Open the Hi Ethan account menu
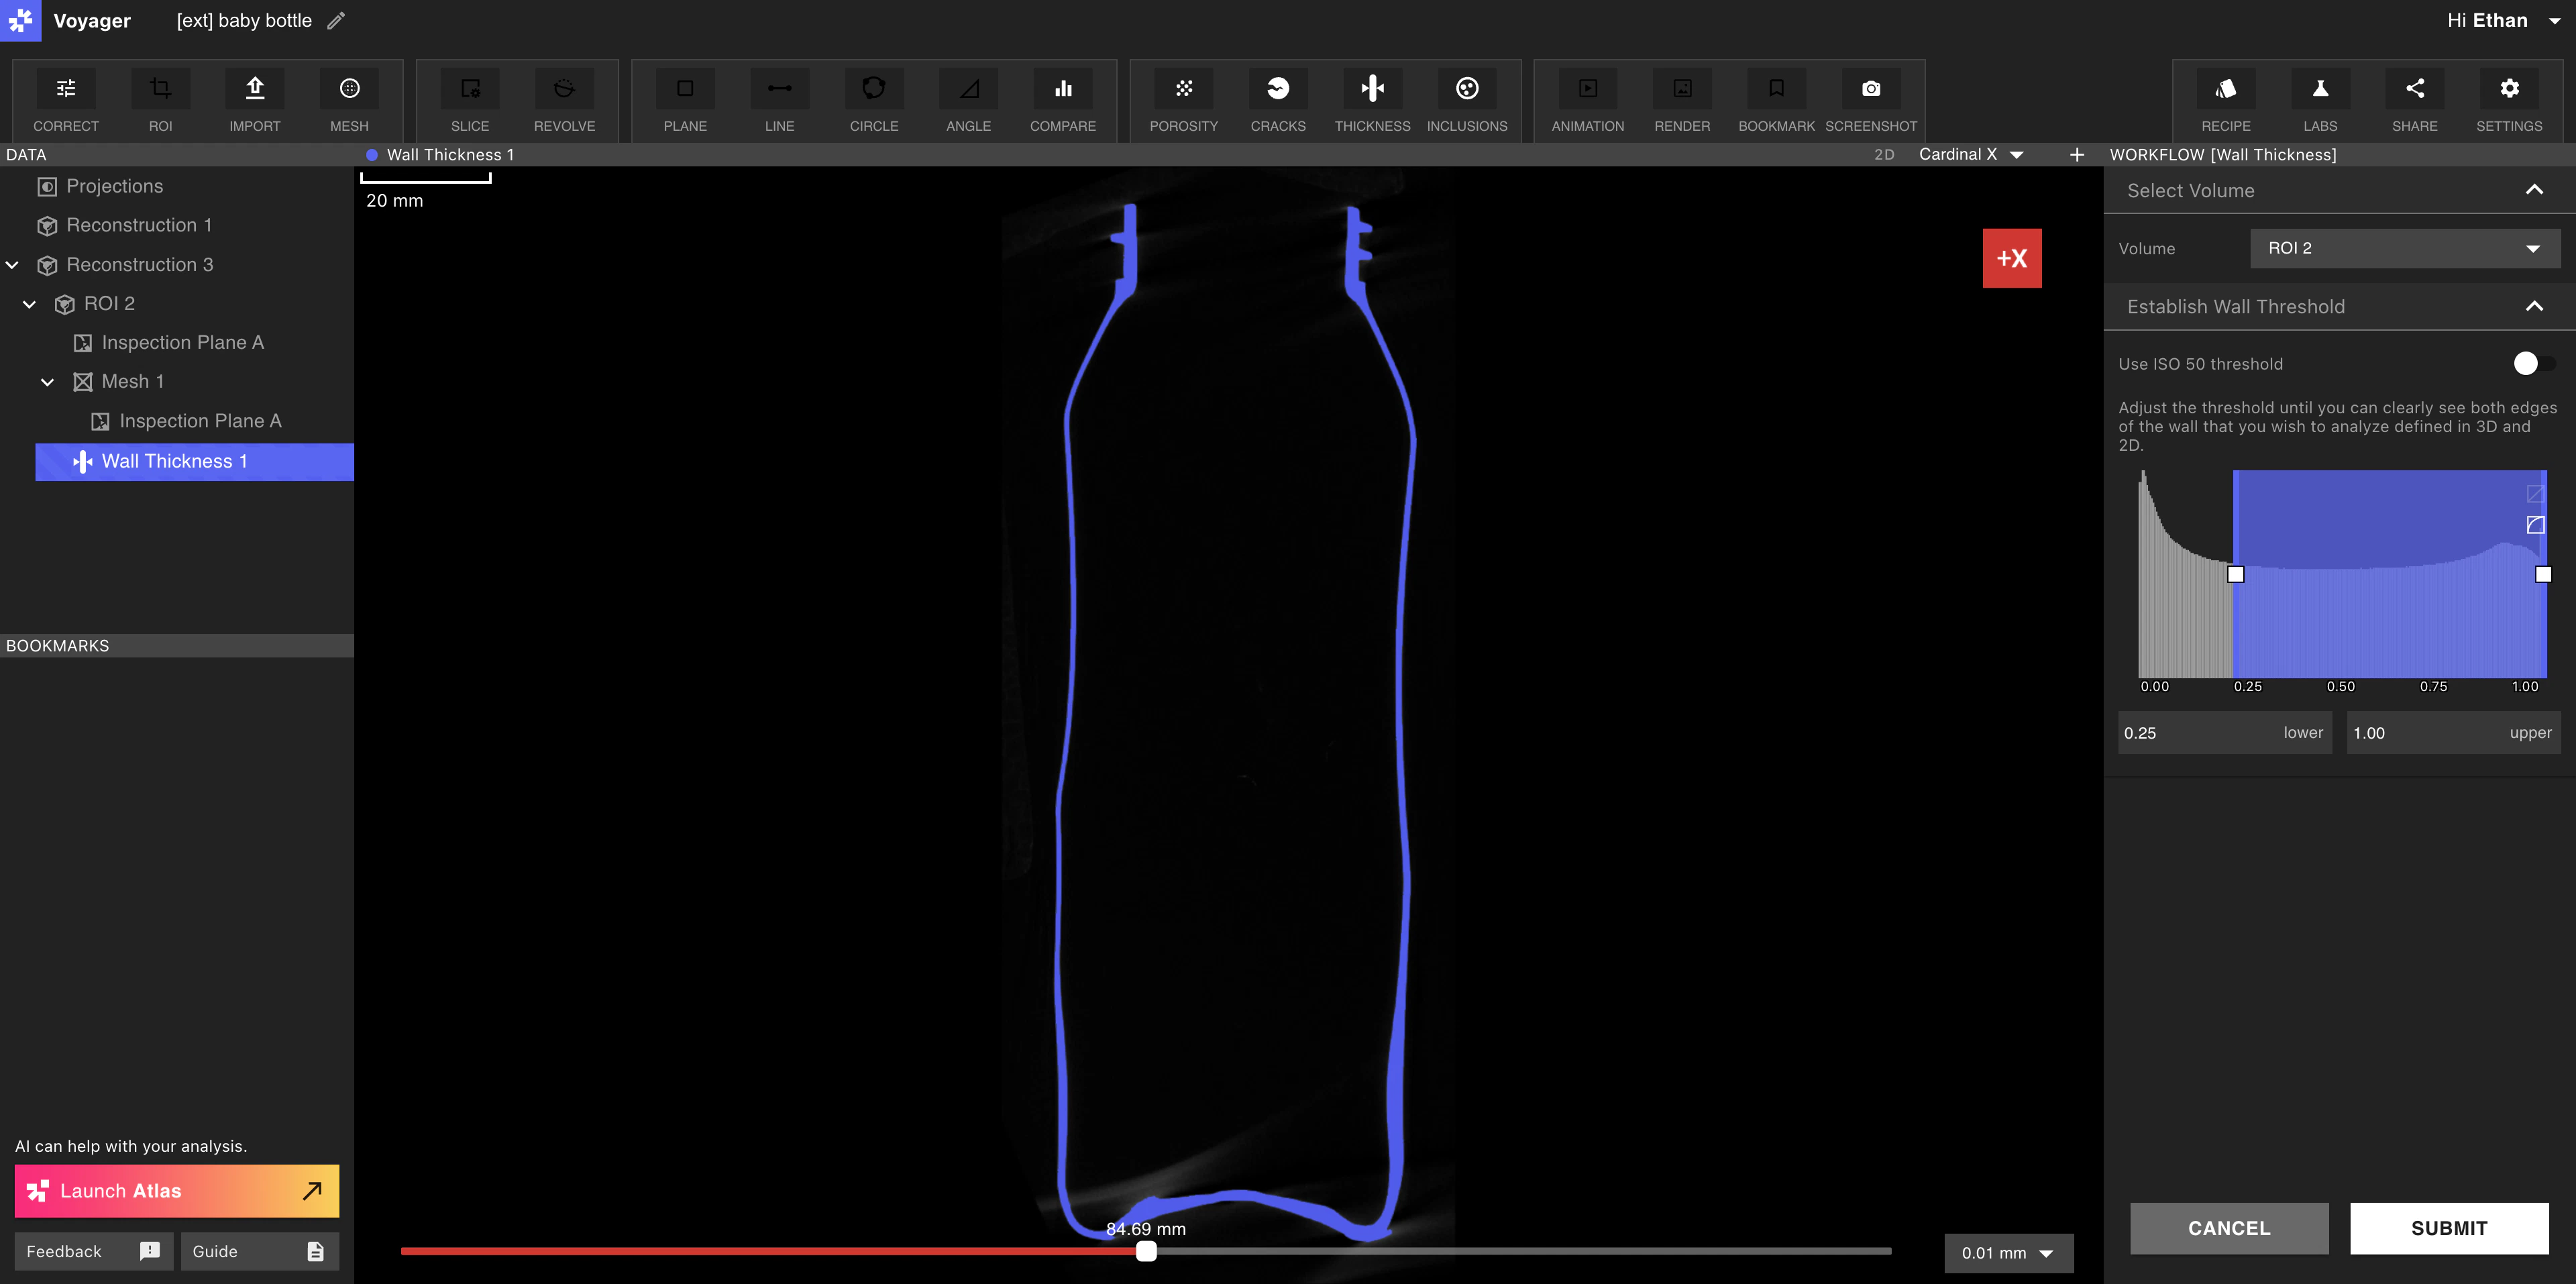 tap(2498, 20)
